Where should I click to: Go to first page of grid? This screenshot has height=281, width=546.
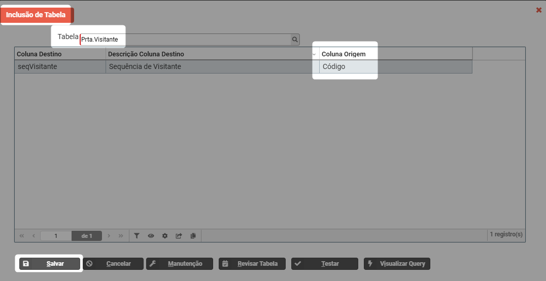click(x=22, y=236)
